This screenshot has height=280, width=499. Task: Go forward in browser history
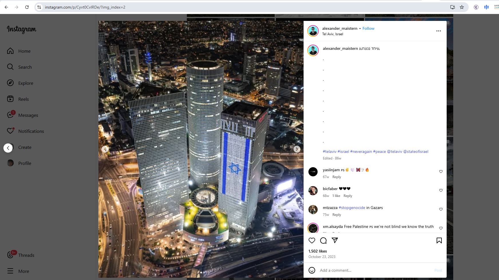(x=17, y=7)
